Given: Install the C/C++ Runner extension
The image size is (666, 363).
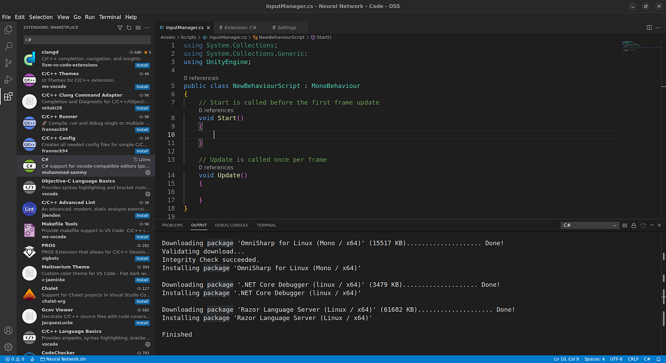Looking at the screenshot, I should (x=142, y=130).
